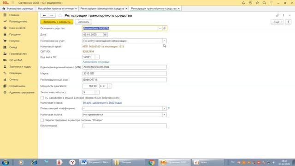Click the Производство factory icon
The image size is (295, 166).
click(x=5, y=53)
